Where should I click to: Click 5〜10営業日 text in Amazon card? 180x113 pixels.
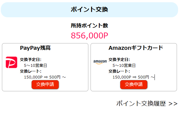point(124,65)
